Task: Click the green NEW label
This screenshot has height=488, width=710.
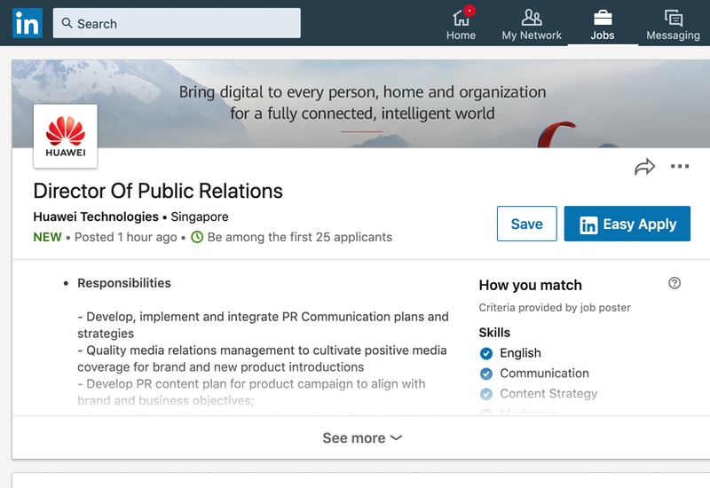Action: (48, 237)
